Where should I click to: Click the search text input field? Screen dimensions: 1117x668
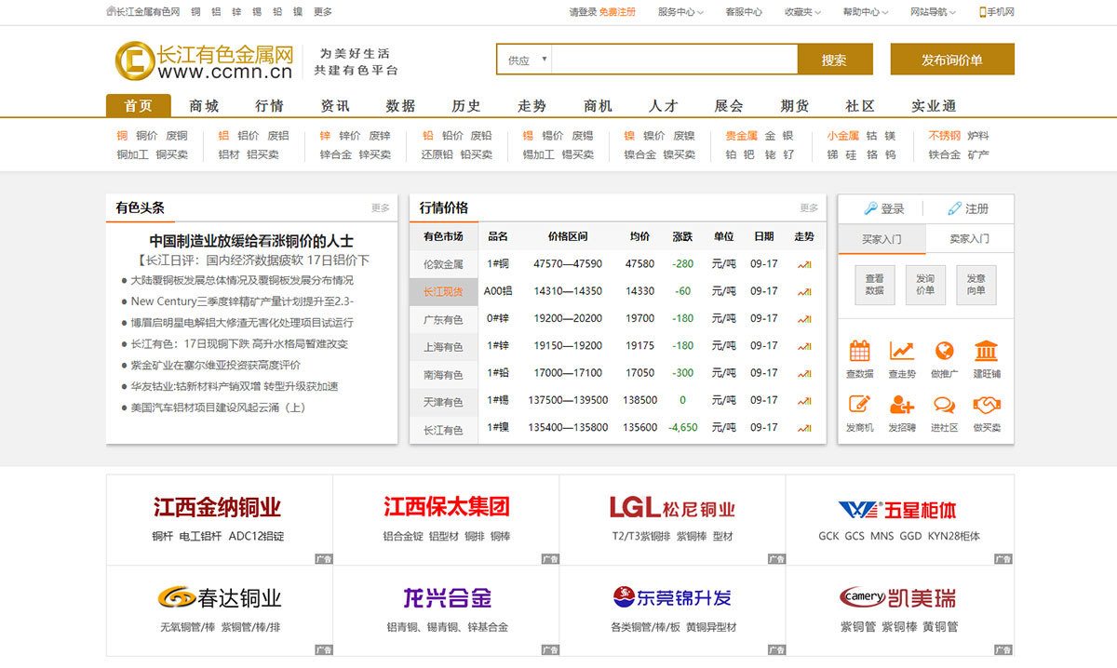[675, 60]
